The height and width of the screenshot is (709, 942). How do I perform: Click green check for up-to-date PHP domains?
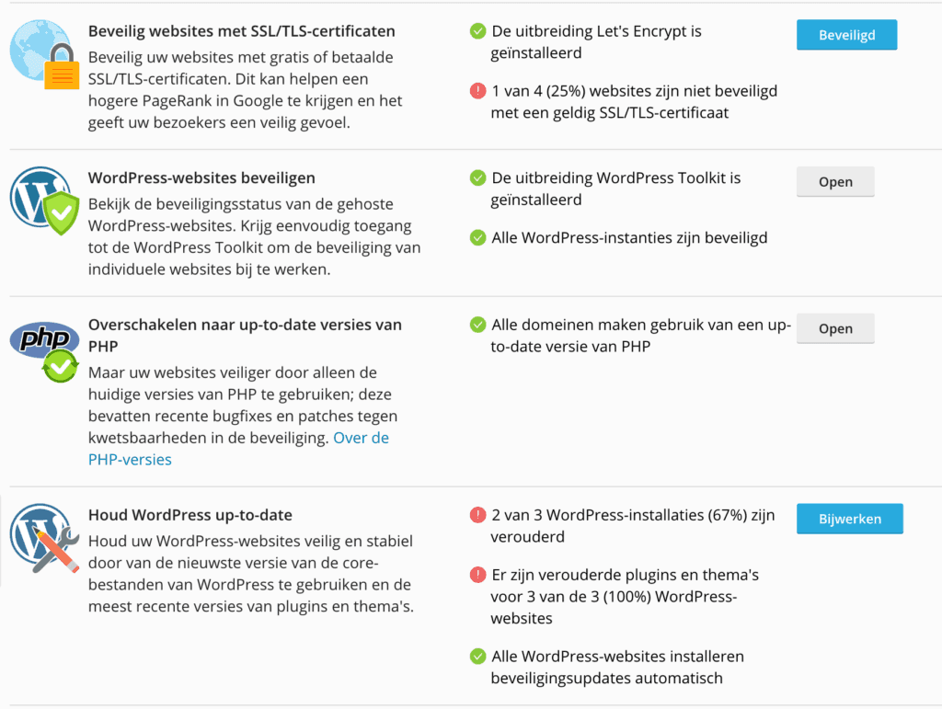coord(477,325)
